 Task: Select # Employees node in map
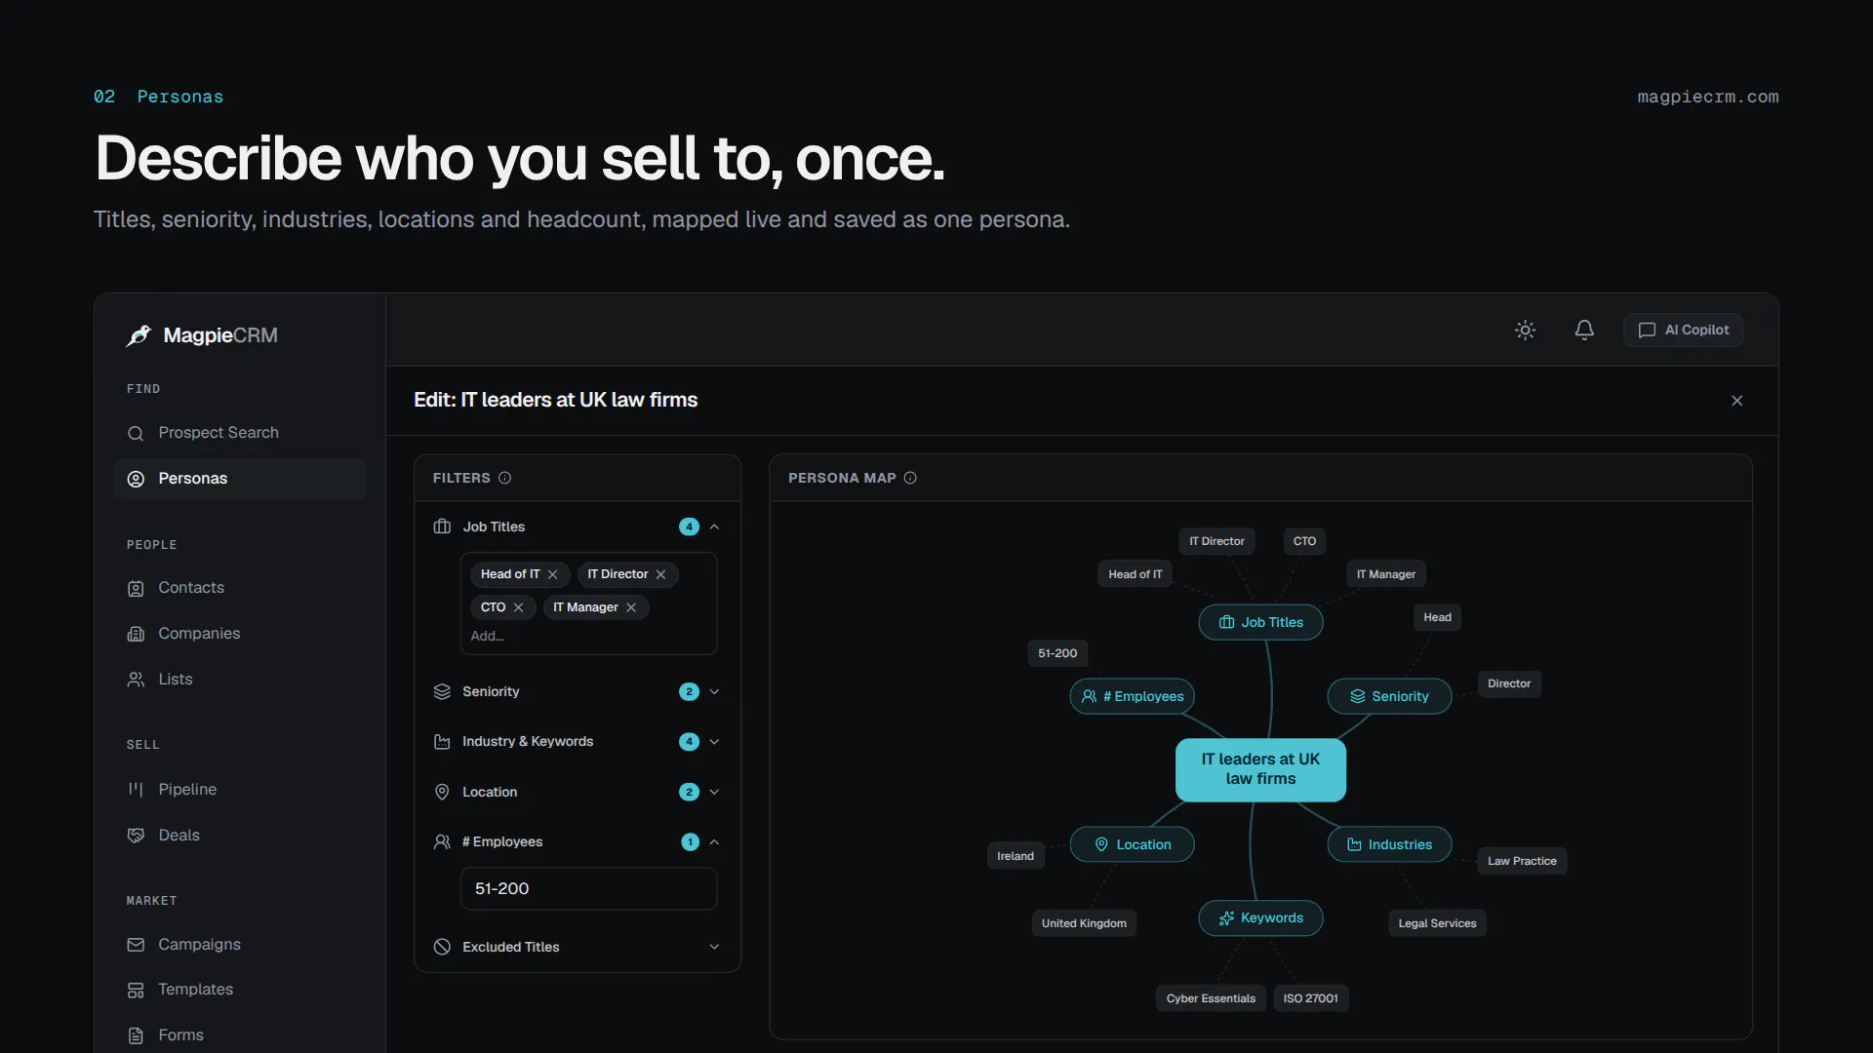1132,696
